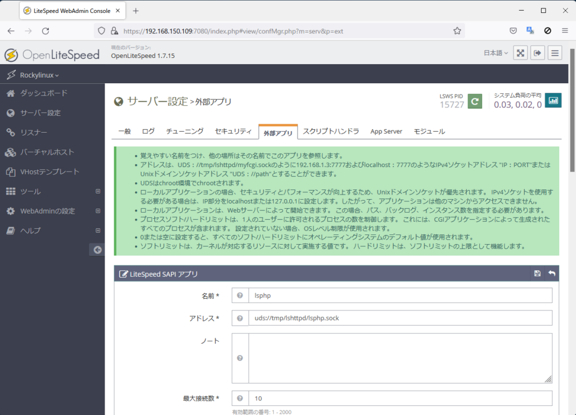Click the logout icon in top header
The image size is (576, 415).
(538, 53)
